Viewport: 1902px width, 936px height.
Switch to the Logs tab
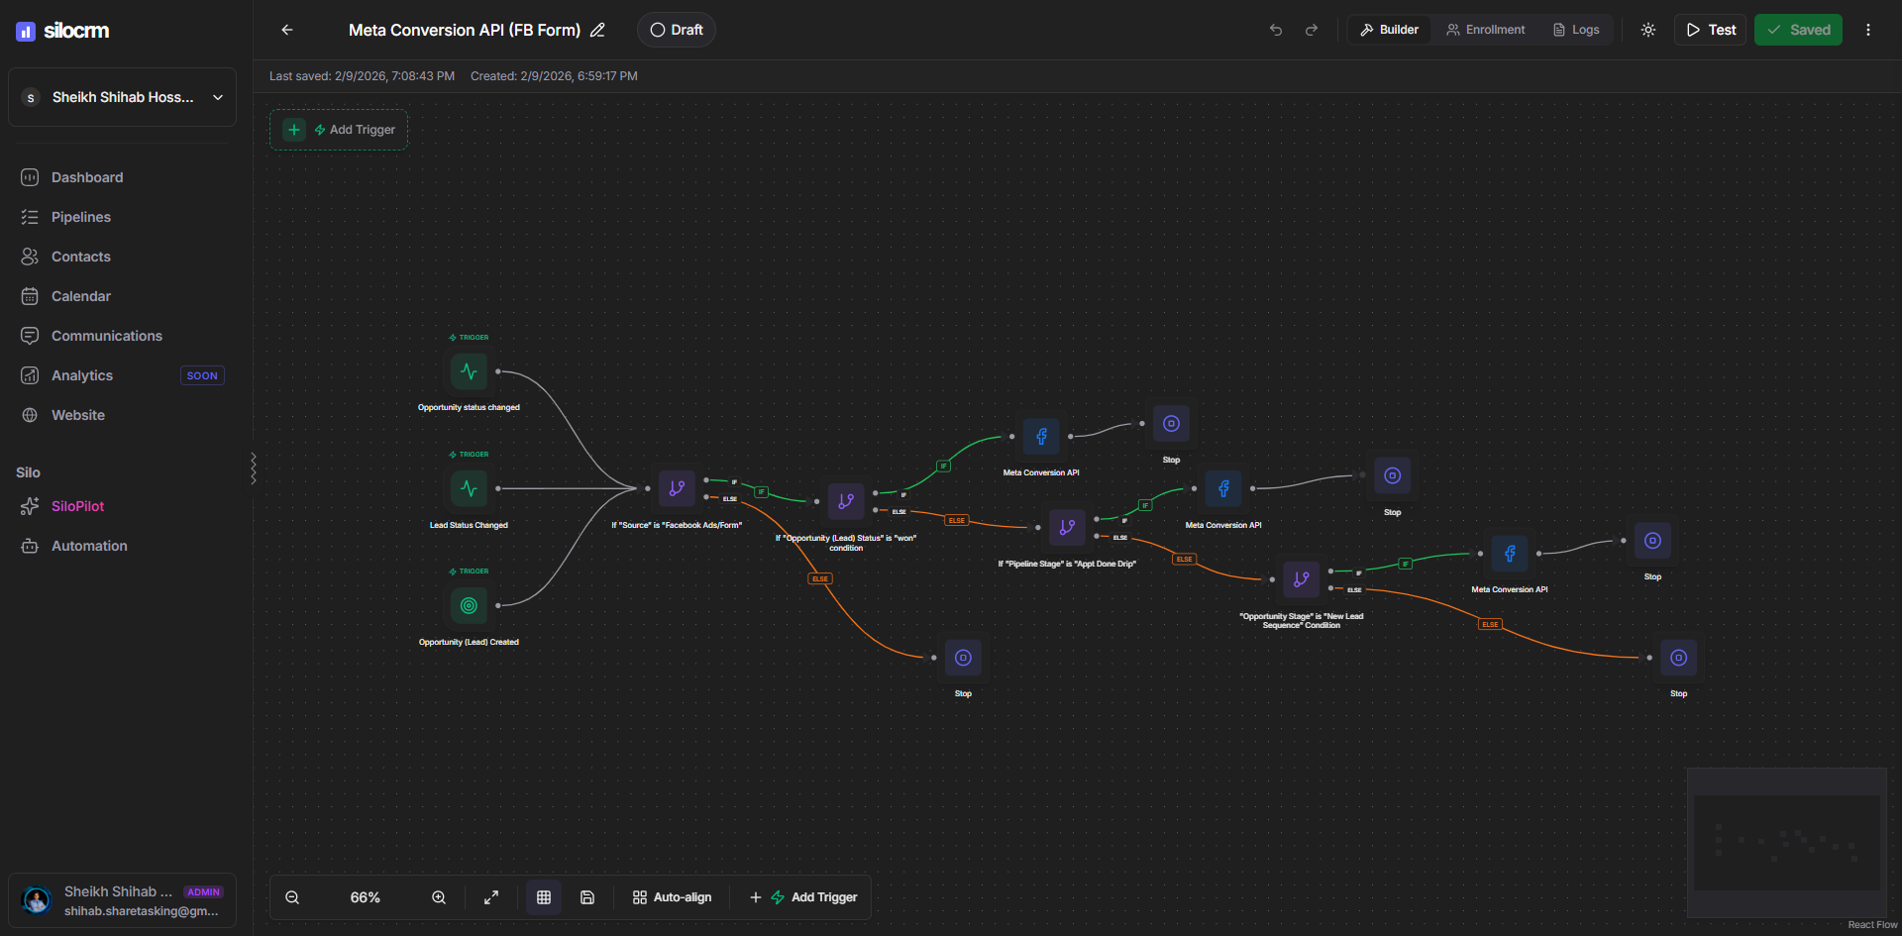tap(1575, 30)
